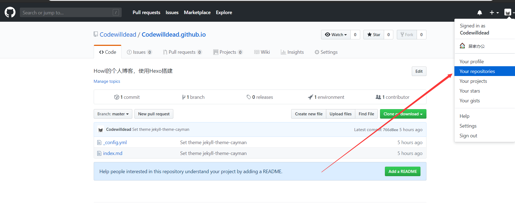Star this repository
Image resolution: width=515 pixels, height=206 pixels.
[x=374, y=34]
